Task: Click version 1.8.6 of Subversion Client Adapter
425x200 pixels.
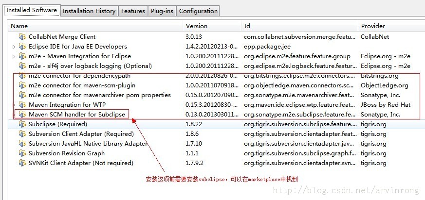Action: click(x=192, y=134)
